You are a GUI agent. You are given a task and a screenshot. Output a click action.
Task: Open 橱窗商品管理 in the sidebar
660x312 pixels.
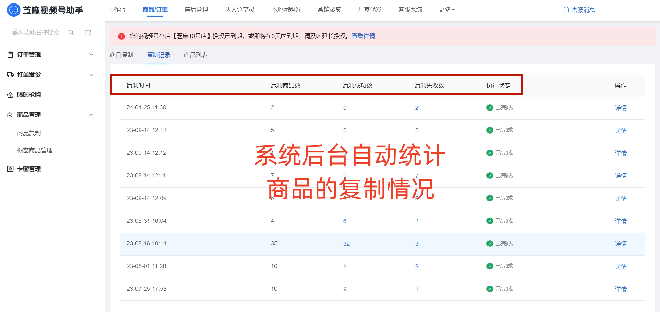click(x=35, y=150)
